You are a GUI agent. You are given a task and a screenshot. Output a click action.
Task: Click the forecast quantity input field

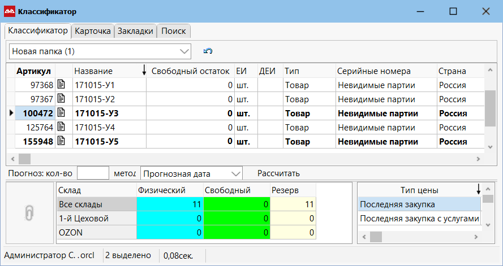(93, 173)
